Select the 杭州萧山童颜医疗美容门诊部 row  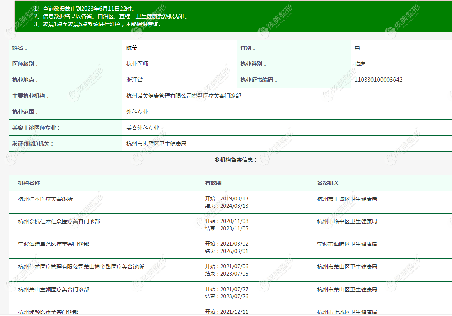coord(230,293)
